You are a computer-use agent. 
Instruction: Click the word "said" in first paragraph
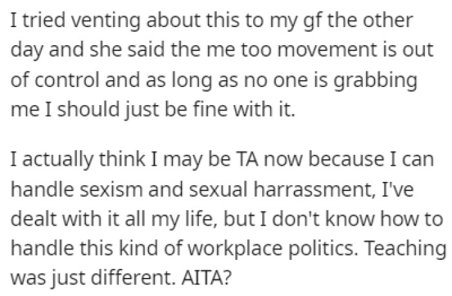[147, 50]
